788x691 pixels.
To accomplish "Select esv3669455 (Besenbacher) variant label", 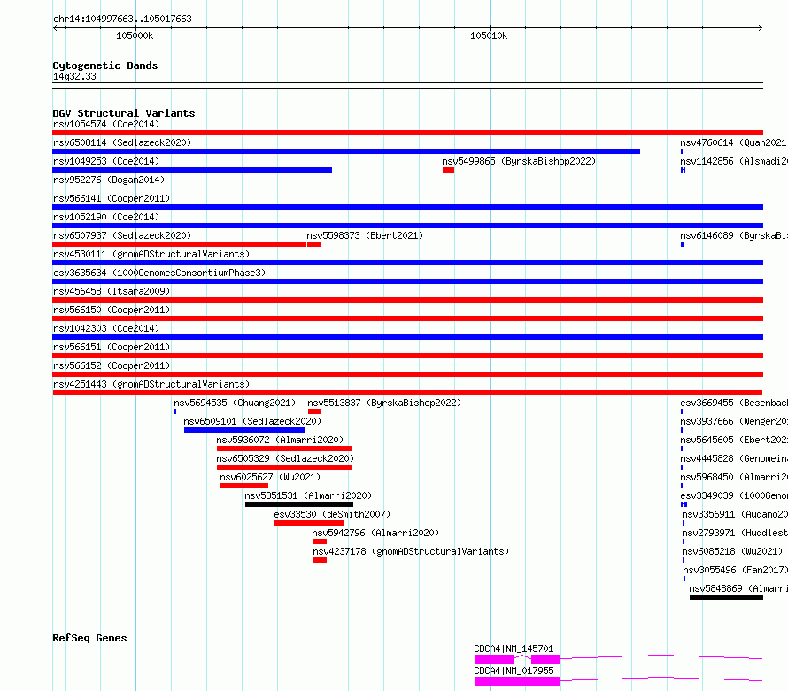I will click(733, 403).
